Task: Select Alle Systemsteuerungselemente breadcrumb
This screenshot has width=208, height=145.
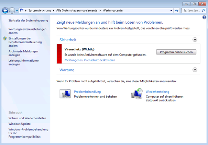Action: 77,10
